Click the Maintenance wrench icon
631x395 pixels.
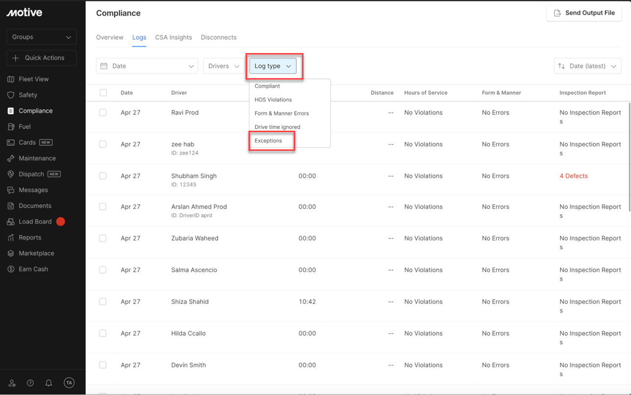click(11, 158)
